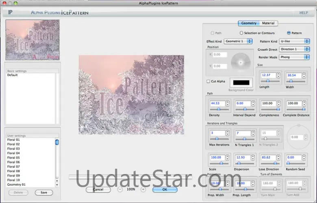Click the Length stepper arrows

(278, 75)
